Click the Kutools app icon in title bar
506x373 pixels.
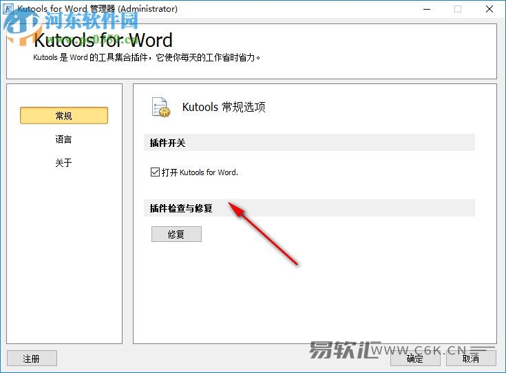(x=8, y=9)
